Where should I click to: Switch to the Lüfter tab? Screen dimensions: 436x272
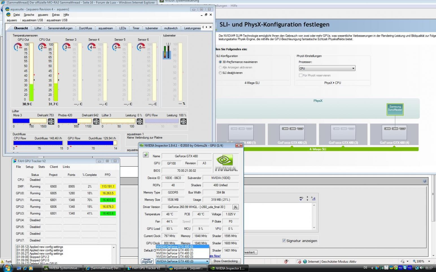[38, 28]
